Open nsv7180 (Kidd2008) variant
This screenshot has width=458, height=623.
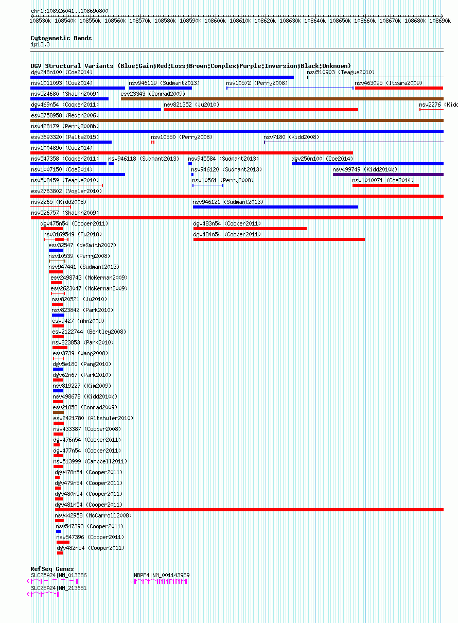pos(291,137)
